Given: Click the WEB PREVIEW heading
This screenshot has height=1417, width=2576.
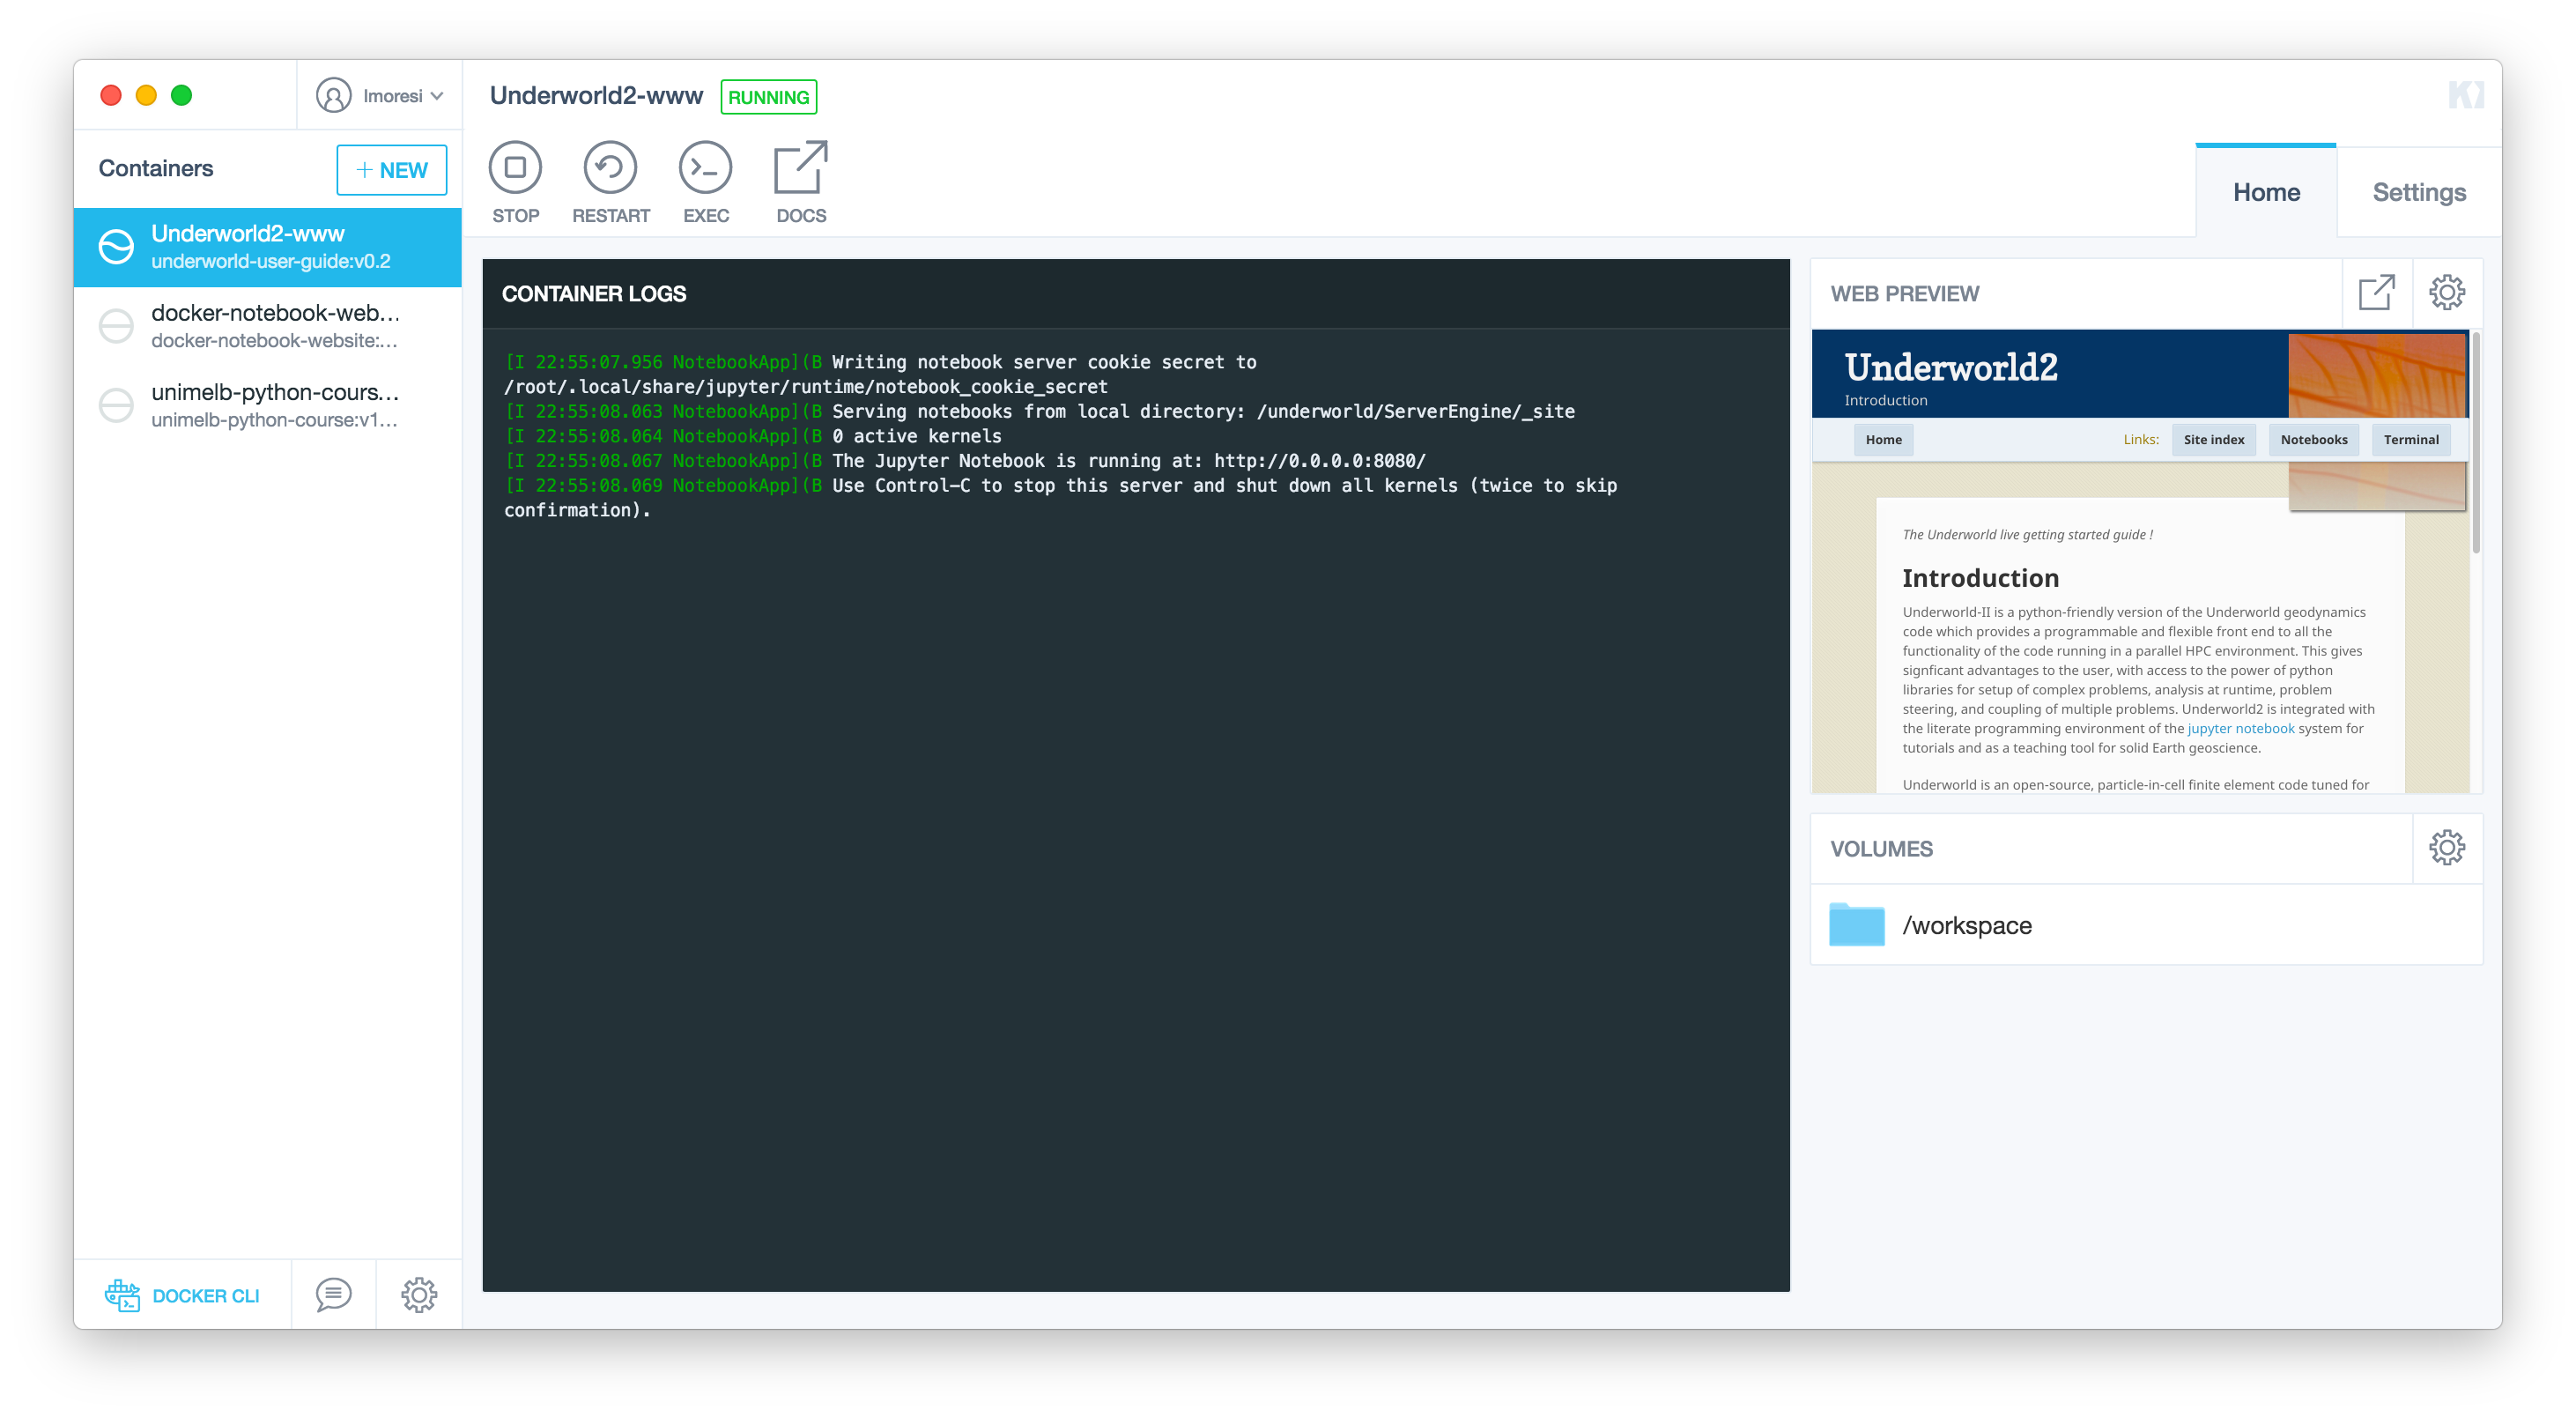Looking at the screenshot, I should coord(1904,293).
